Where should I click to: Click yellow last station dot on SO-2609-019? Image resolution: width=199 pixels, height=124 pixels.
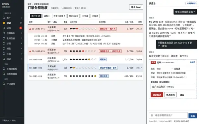tap(95, 76)
